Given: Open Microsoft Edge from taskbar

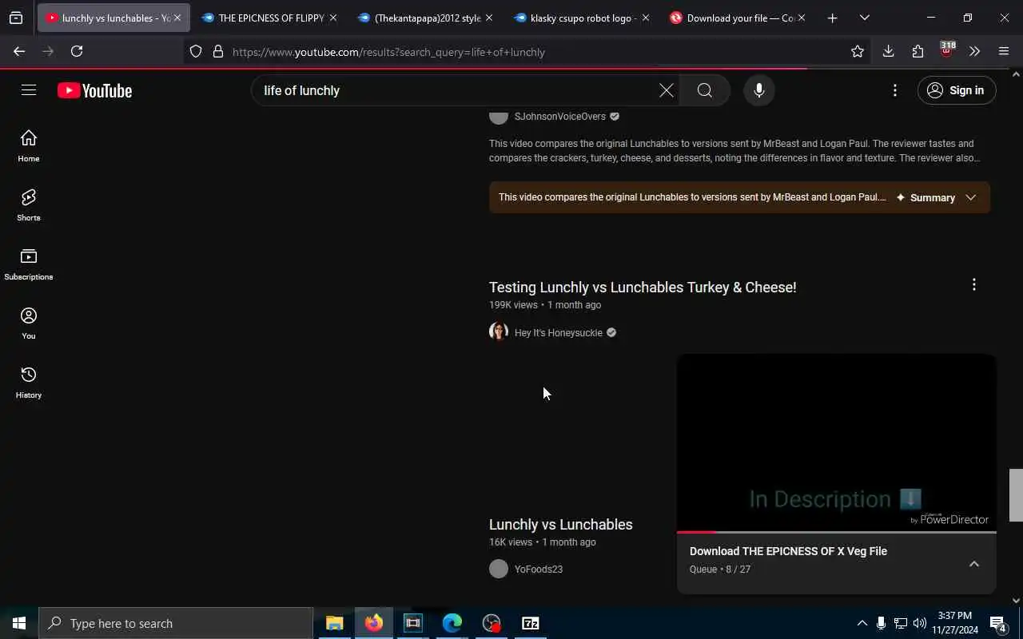Looking at the screenshot, I should pyautogui.click(x=452, y=623).
